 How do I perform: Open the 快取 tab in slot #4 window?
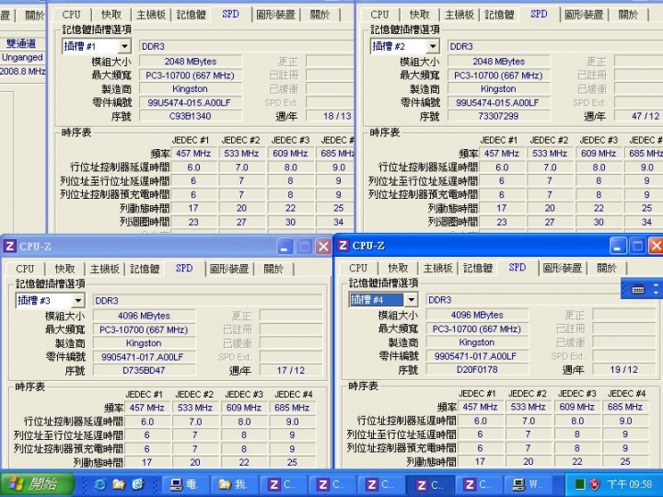[398, 268]
